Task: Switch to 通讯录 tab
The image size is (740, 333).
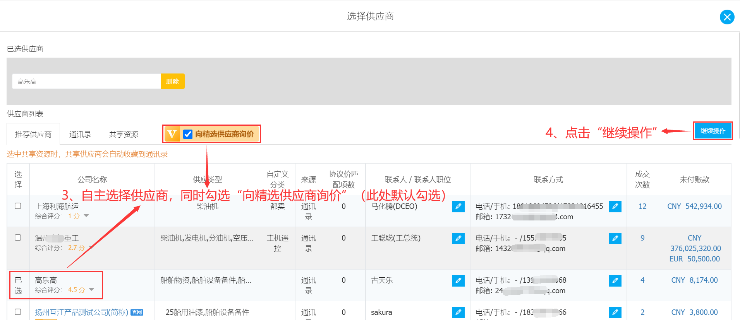Action: point(80,134)
